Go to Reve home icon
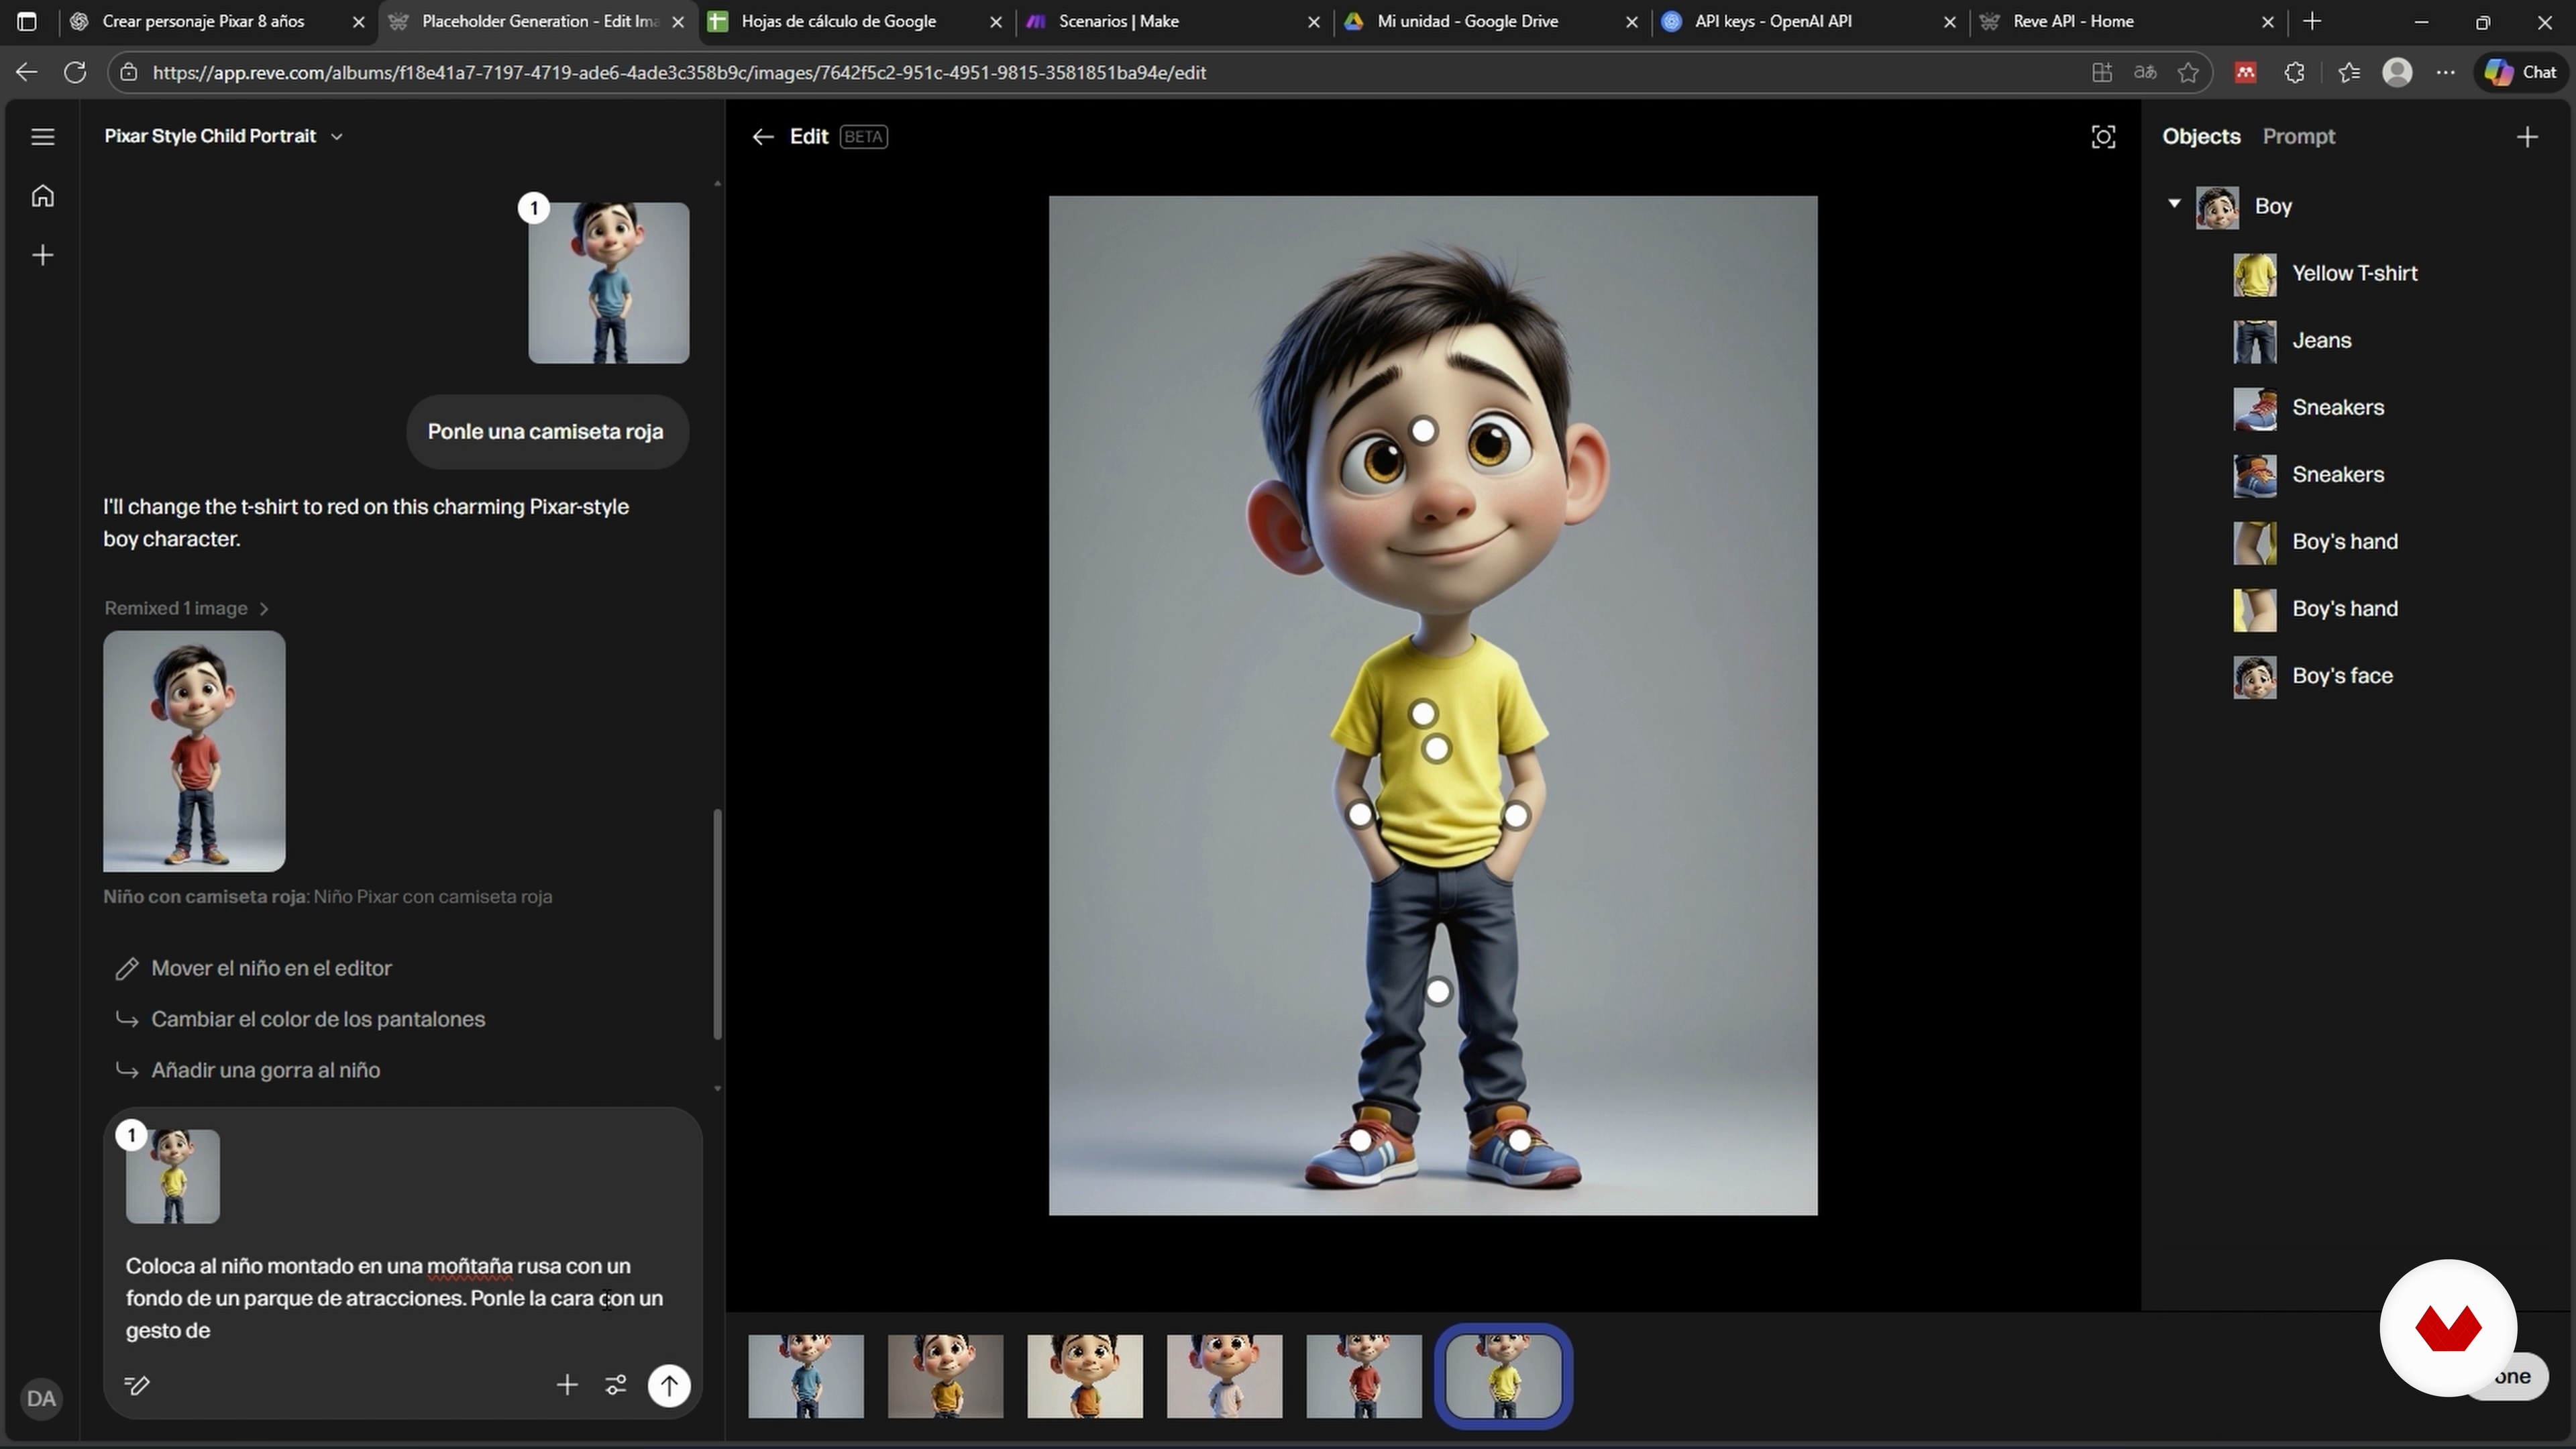This screenshot has height=1449, width=2576. click(x=42, y=196)
